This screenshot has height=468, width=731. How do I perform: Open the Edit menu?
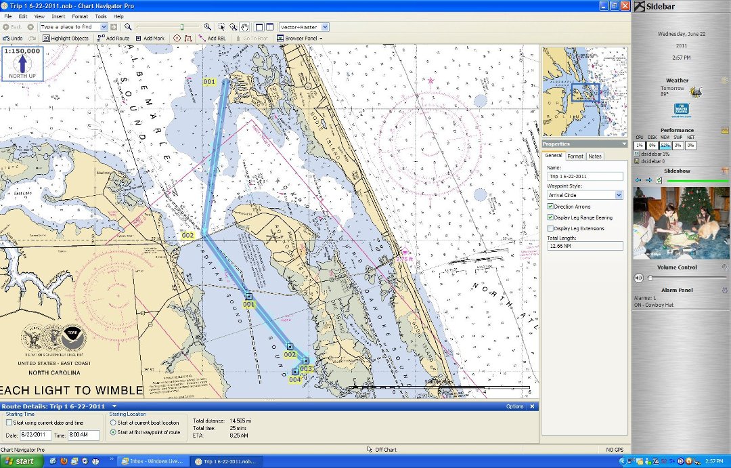23,16
